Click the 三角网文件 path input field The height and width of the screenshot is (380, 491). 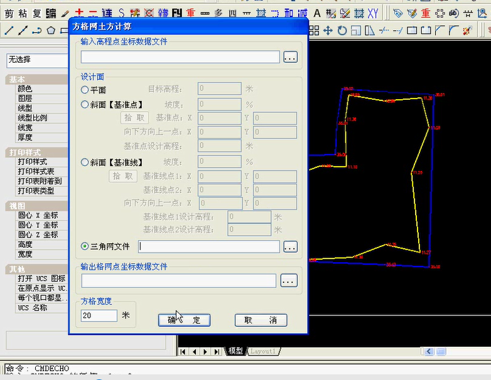pyautogui.click(x=209, y=247)
